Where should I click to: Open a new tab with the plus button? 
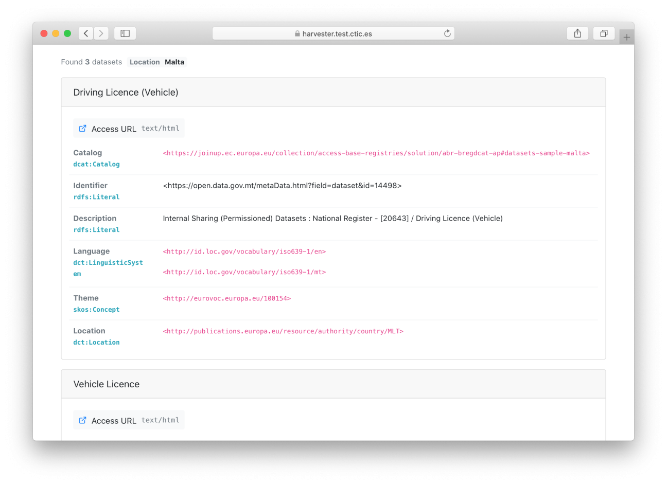[x=626, y=37]
